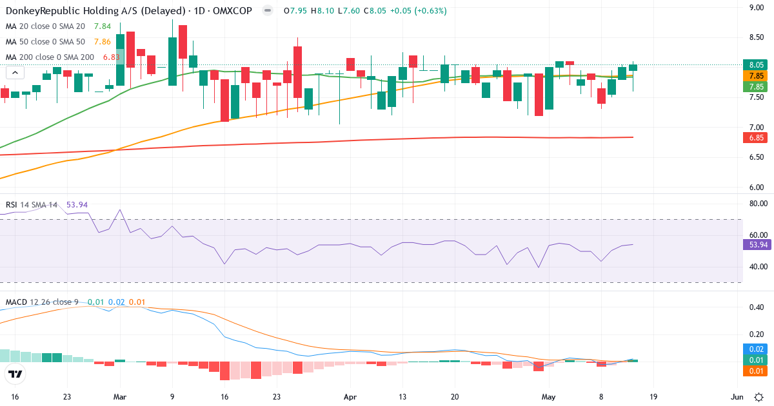Click the Mar label on time axis
The height and width of the screenshot is (406, 774).
click(x=120, y=397)
